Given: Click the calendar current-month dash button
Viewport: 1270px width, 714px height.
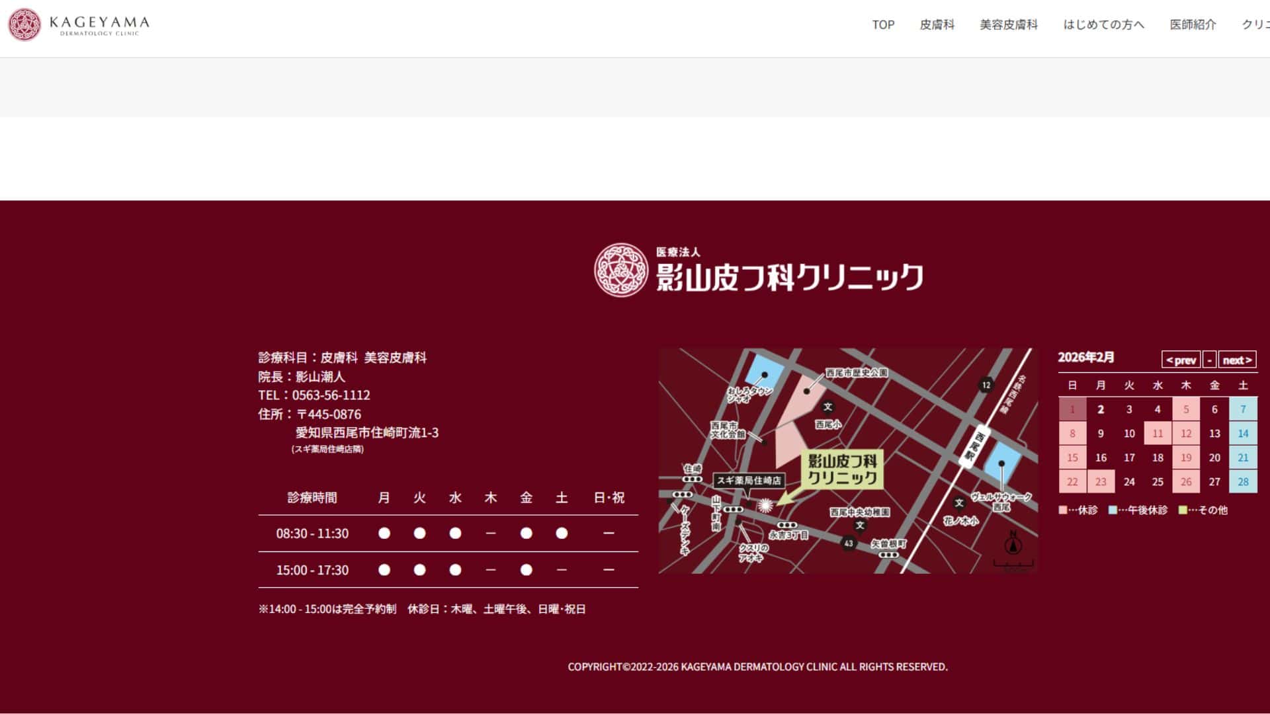Looking at the screenshot, I should (x=1209, y=360).
